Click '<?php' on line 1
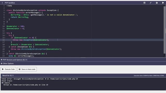166x93 pixels. coord(9,6)
